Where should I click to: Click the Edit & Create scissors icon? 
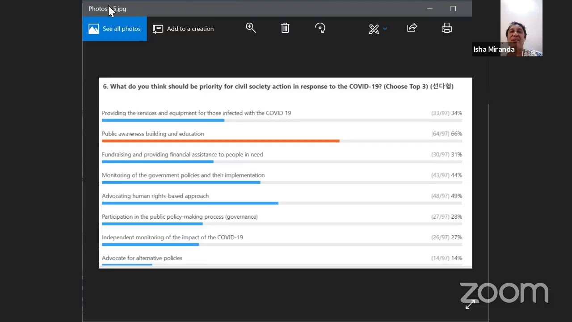[x=374, y=29]
